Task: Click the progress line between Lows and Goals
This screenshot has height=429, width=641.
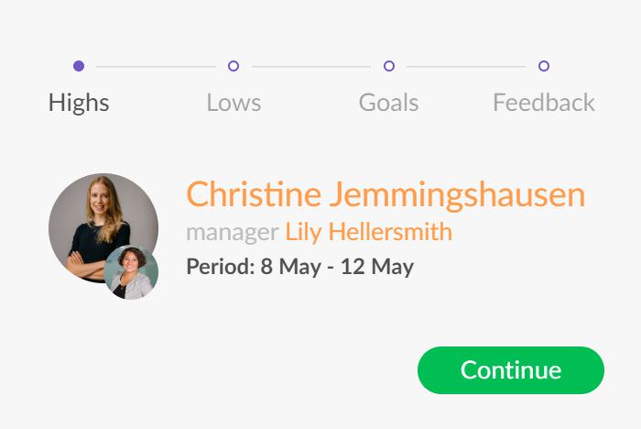Action: pyautogui.click(x=311, y=66)
